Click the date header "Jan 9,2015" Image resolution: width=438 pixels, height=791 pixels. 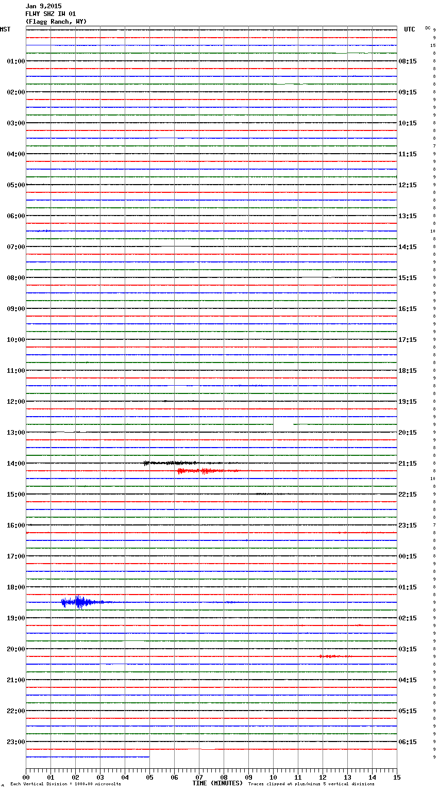[43, 6]
